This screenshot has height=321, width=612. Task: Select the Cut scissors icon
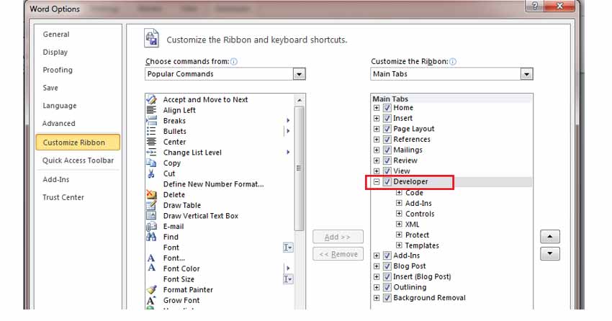151,173
